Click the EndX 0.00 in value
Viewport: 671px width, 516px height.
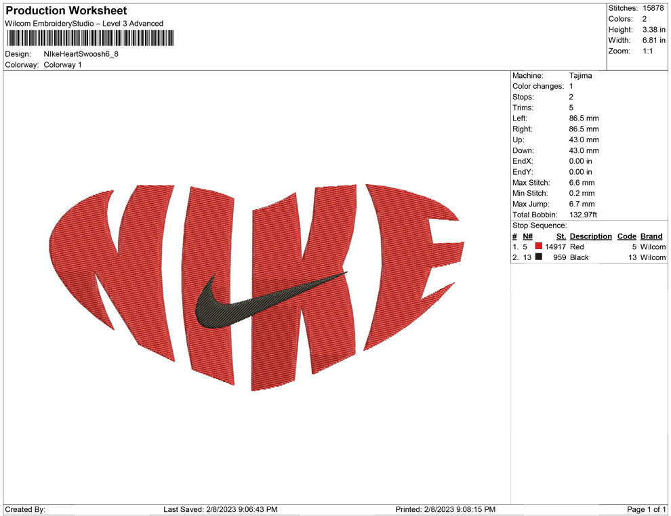pyautogui.click(x=581, y=160)
